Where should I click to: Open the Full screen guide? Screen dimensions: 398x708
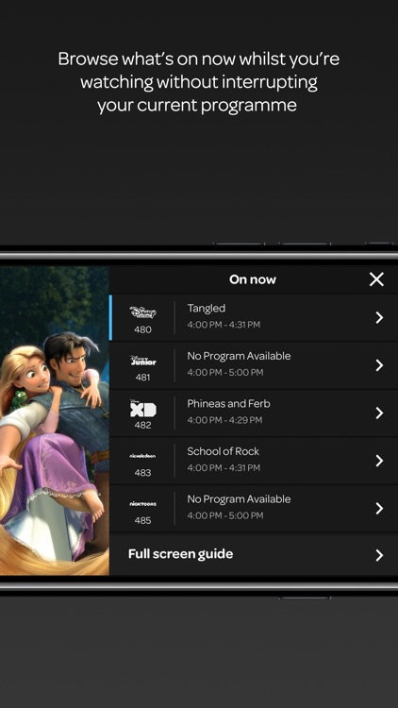coord(254,554)
